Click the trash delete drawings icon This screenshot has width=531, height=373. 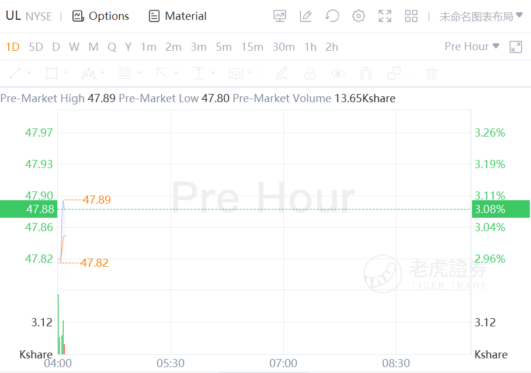[432, 74]
